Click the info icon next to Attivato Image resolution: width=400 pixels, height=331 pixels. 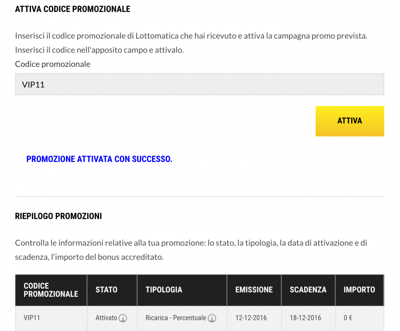click(x=123, y=318)
